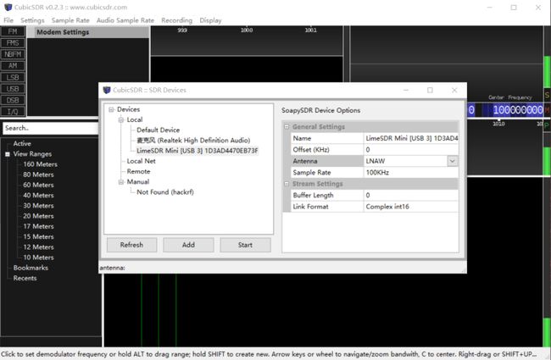Click the CubicSDR main window title icon
The height and width of the screenshot is (360, 551).
8,7
